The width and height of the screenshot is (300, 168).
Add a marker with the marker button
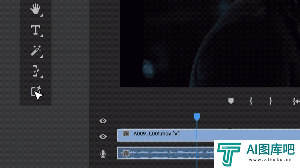tap(231, 101)
